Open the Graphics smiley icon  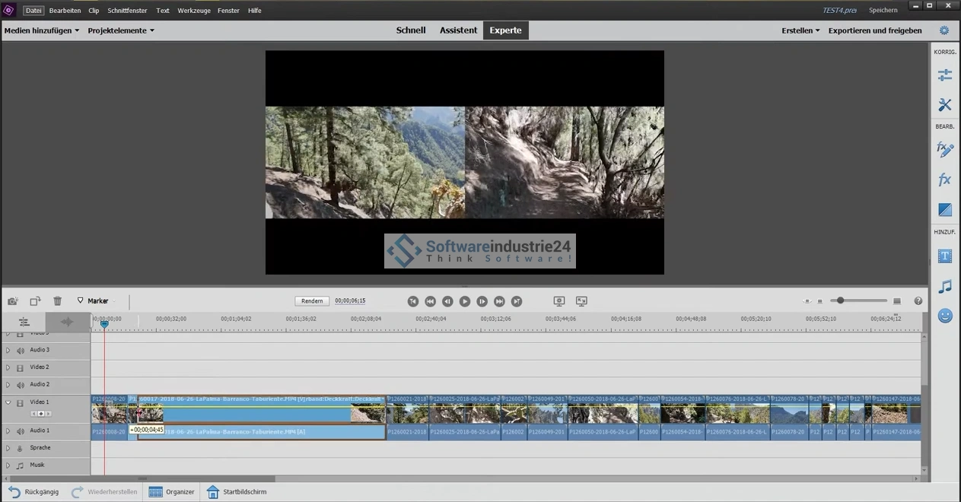pos(944,316)
